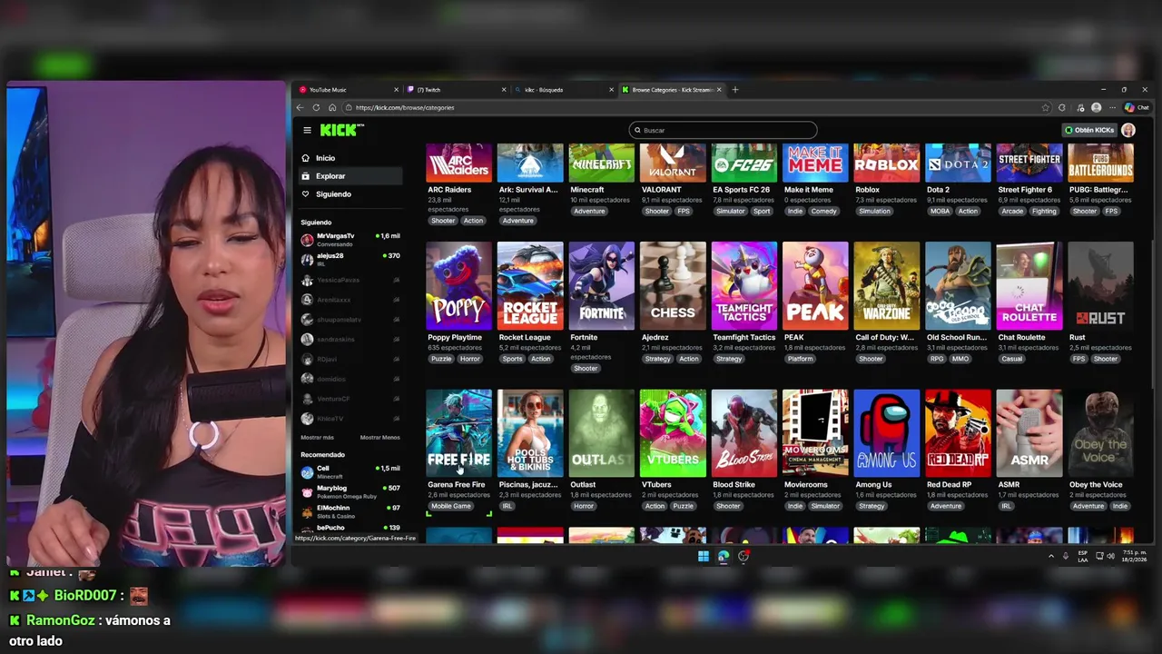Switch to kikc Búsqueda tab
Image resolution: width=1162 pixels, height=654 pixels.
tap(564, 90)
